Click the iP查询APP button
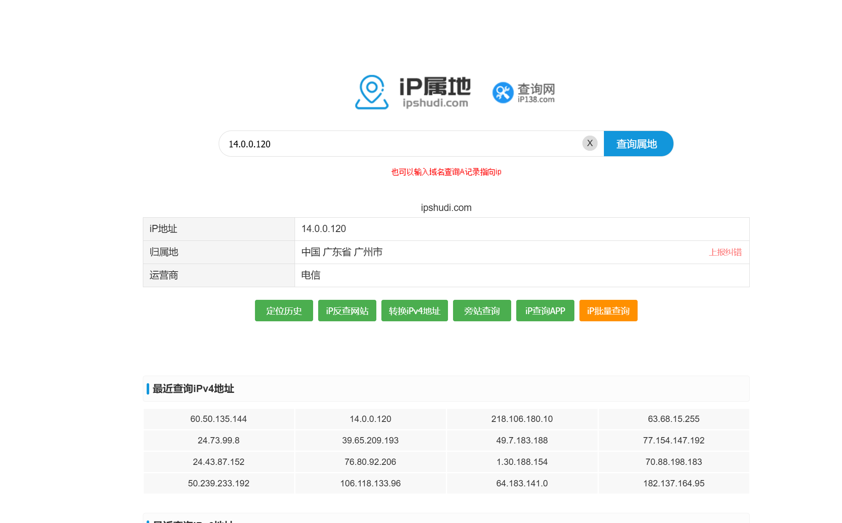 (x=545, y=311)
